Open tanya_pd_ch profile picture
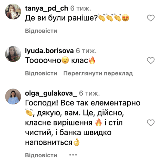Image resolution: width=155 pixels, height=162 pixels. (x=13, y=12)
